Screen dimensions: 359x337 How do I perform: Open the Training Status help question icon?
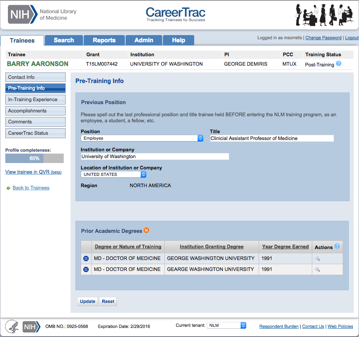point(339,64)
